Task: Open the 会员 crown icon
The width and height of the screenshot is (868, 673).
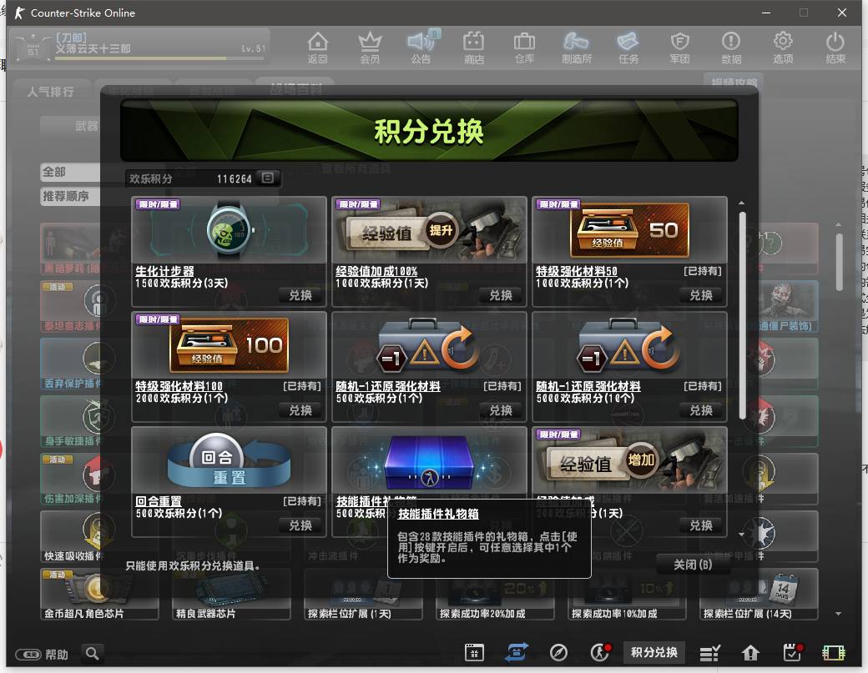Action: (x=370, y=48)
